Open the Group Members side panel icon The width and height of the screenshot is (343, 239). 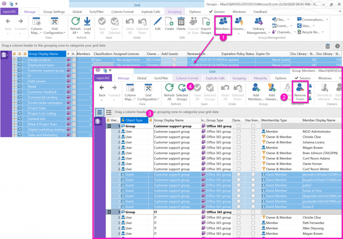[x=98, y=121]
